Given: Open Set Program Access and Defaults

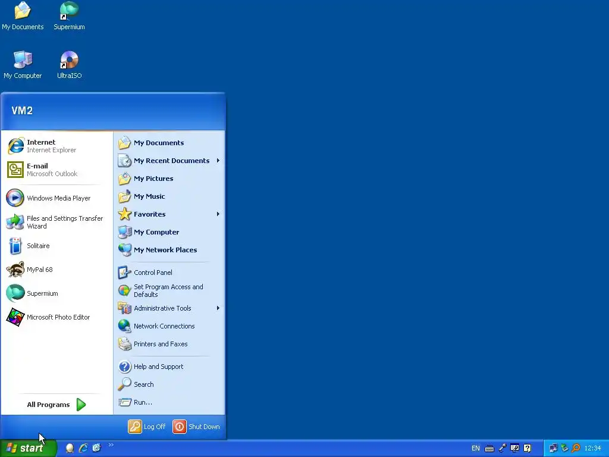Looking at the screenshot, I should click(x=169, y=290).
